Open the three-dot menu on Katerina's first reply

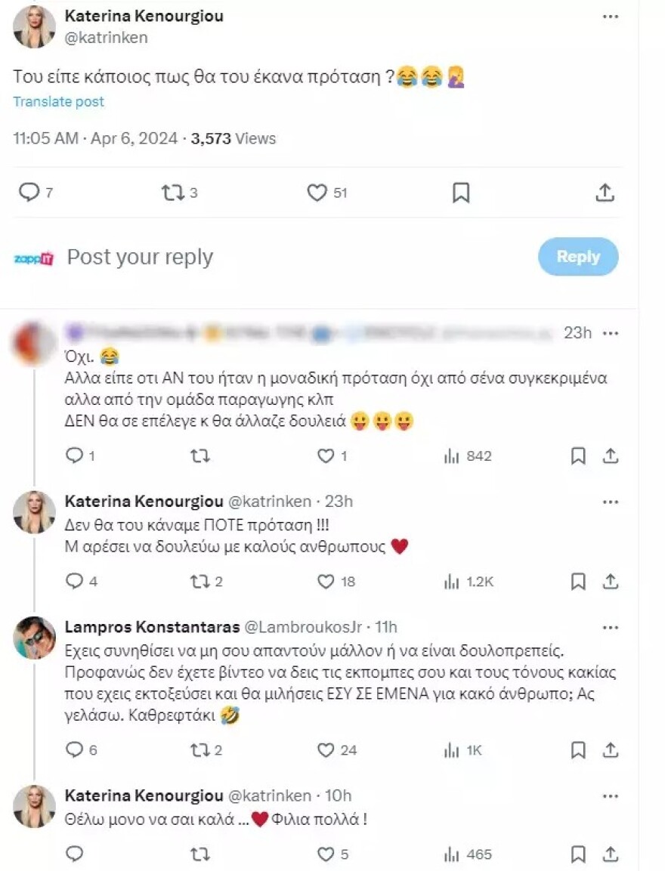click(609, 500)
